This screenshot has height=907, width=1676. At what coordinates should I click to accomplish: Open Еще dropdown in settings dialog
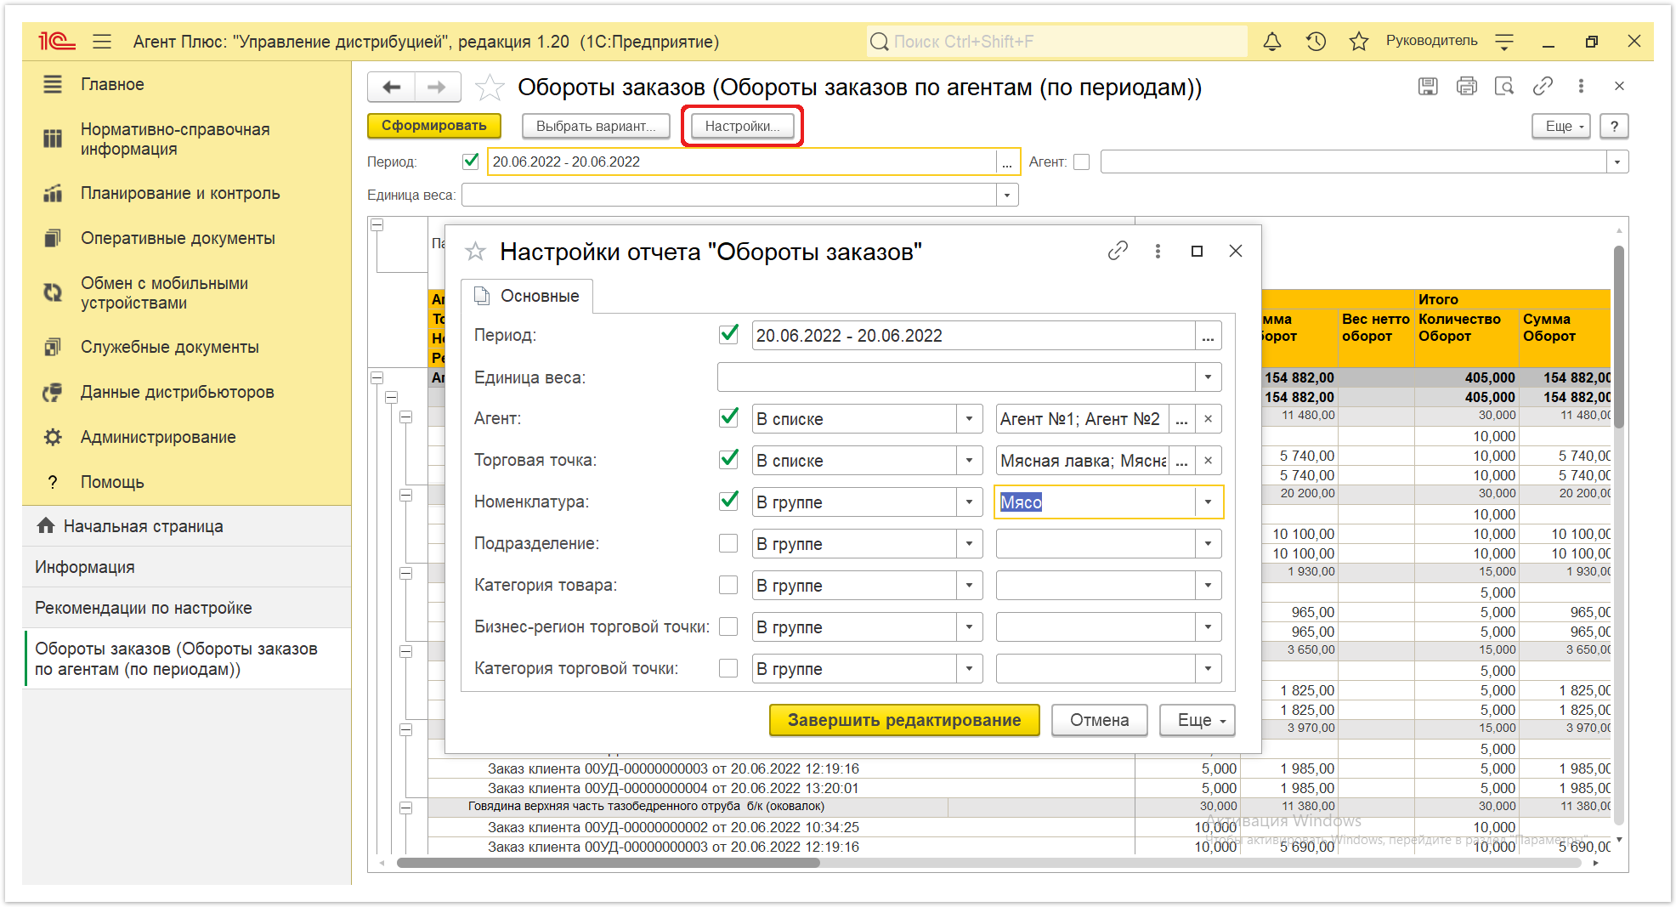(x=1197, y=720)
